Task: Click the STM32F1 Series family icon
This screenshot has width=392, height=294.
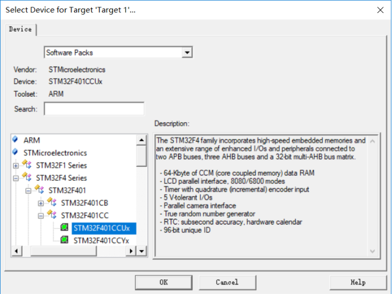Action: [27, 165]
